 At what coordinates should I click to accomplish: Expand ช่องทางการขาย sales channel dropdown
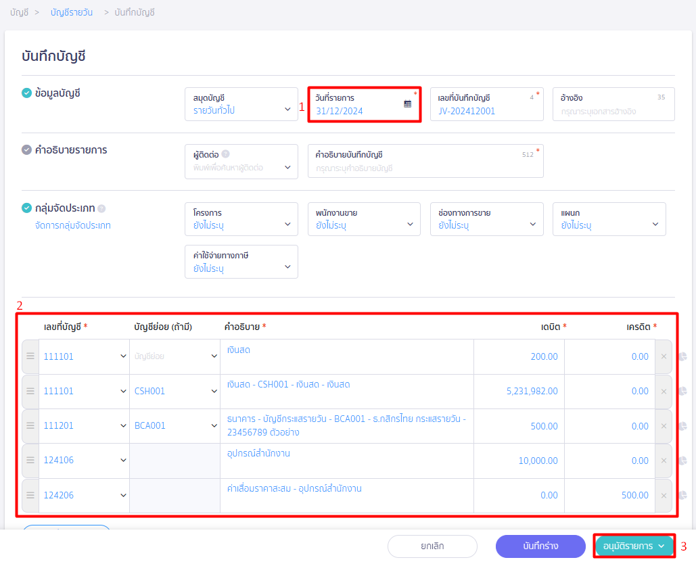click(486, 219)
